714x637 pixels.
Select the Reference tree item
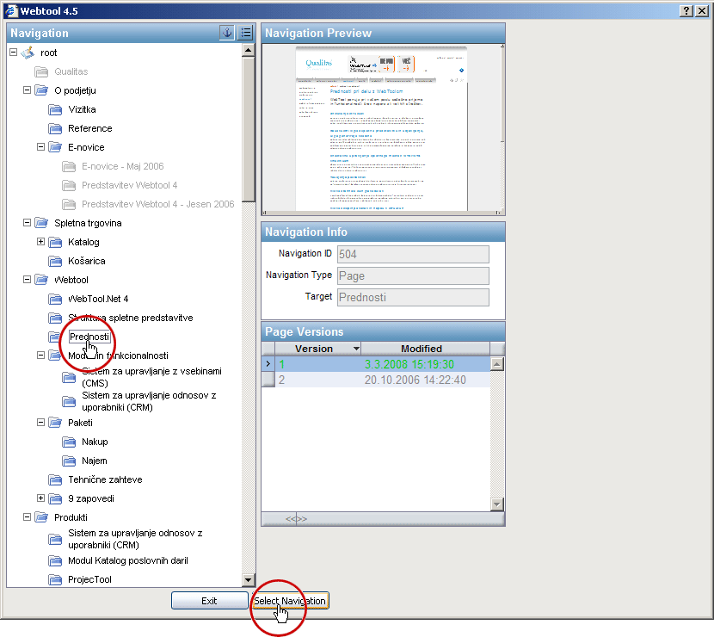(x=90, y=128)
